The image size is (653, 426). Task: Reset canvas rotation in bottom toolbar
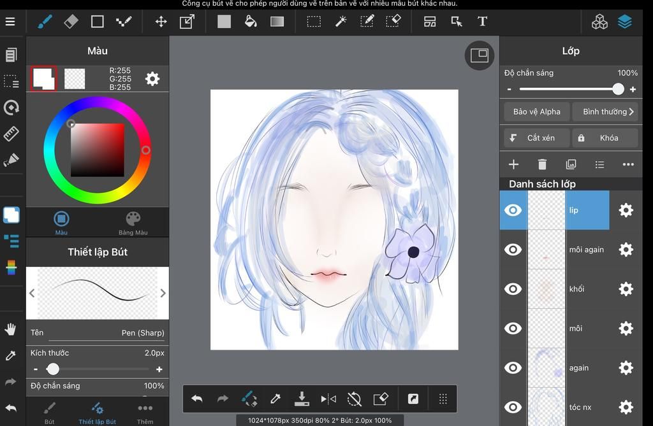click(354, 399)
